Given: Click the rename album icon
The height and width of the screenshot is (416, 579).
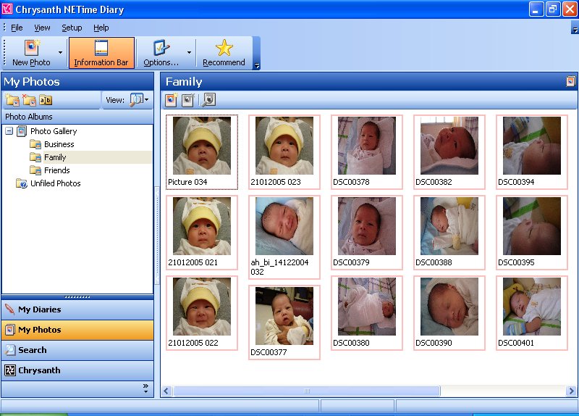Looking at the screenshot, I should pyautogui.click(x=46, y=100).
